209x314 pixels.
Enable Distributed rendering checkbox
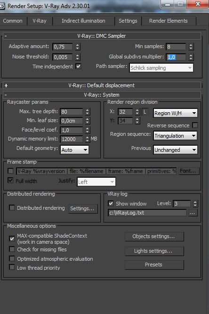point(12,207)
